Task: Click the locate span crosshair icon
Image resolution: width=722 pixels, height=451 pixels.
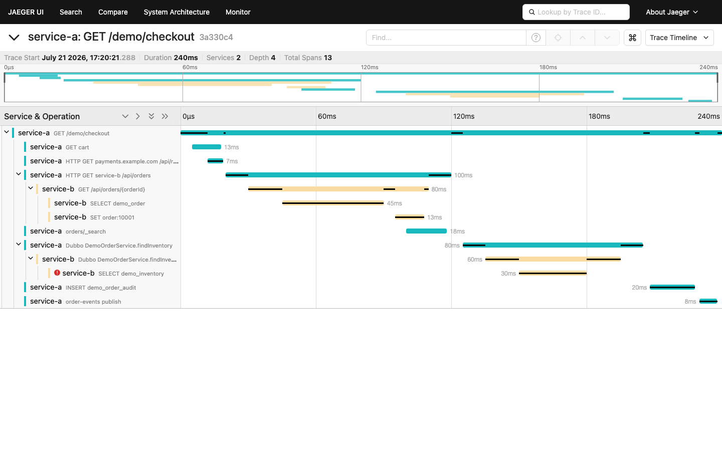Action: click(x=558, y=38)
